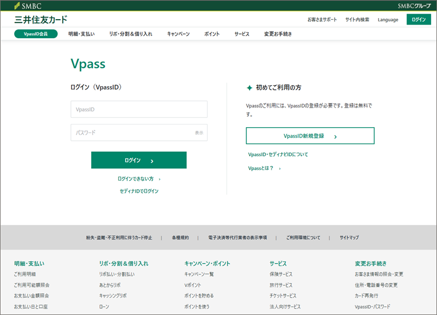Open ご利用明細 footer link

click(25, 275)
